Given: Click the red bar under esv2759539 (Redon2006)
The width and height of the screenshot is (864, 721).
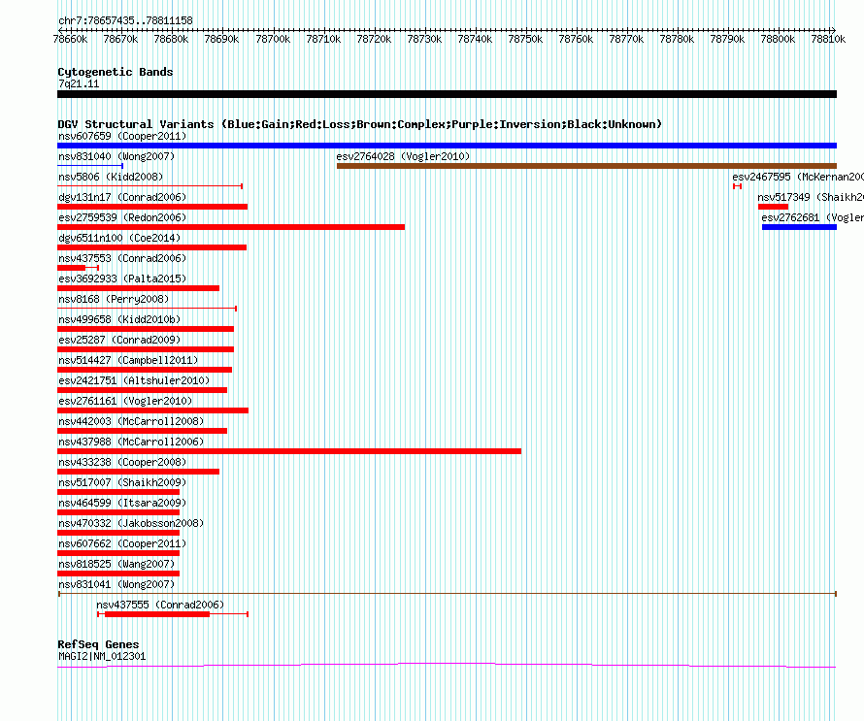Looking at the screenshot, I should point(231,227).
